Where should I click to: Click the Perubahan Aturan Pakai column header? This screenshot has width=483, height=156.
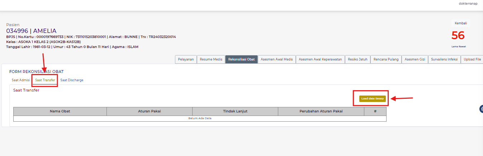point(321,111)
